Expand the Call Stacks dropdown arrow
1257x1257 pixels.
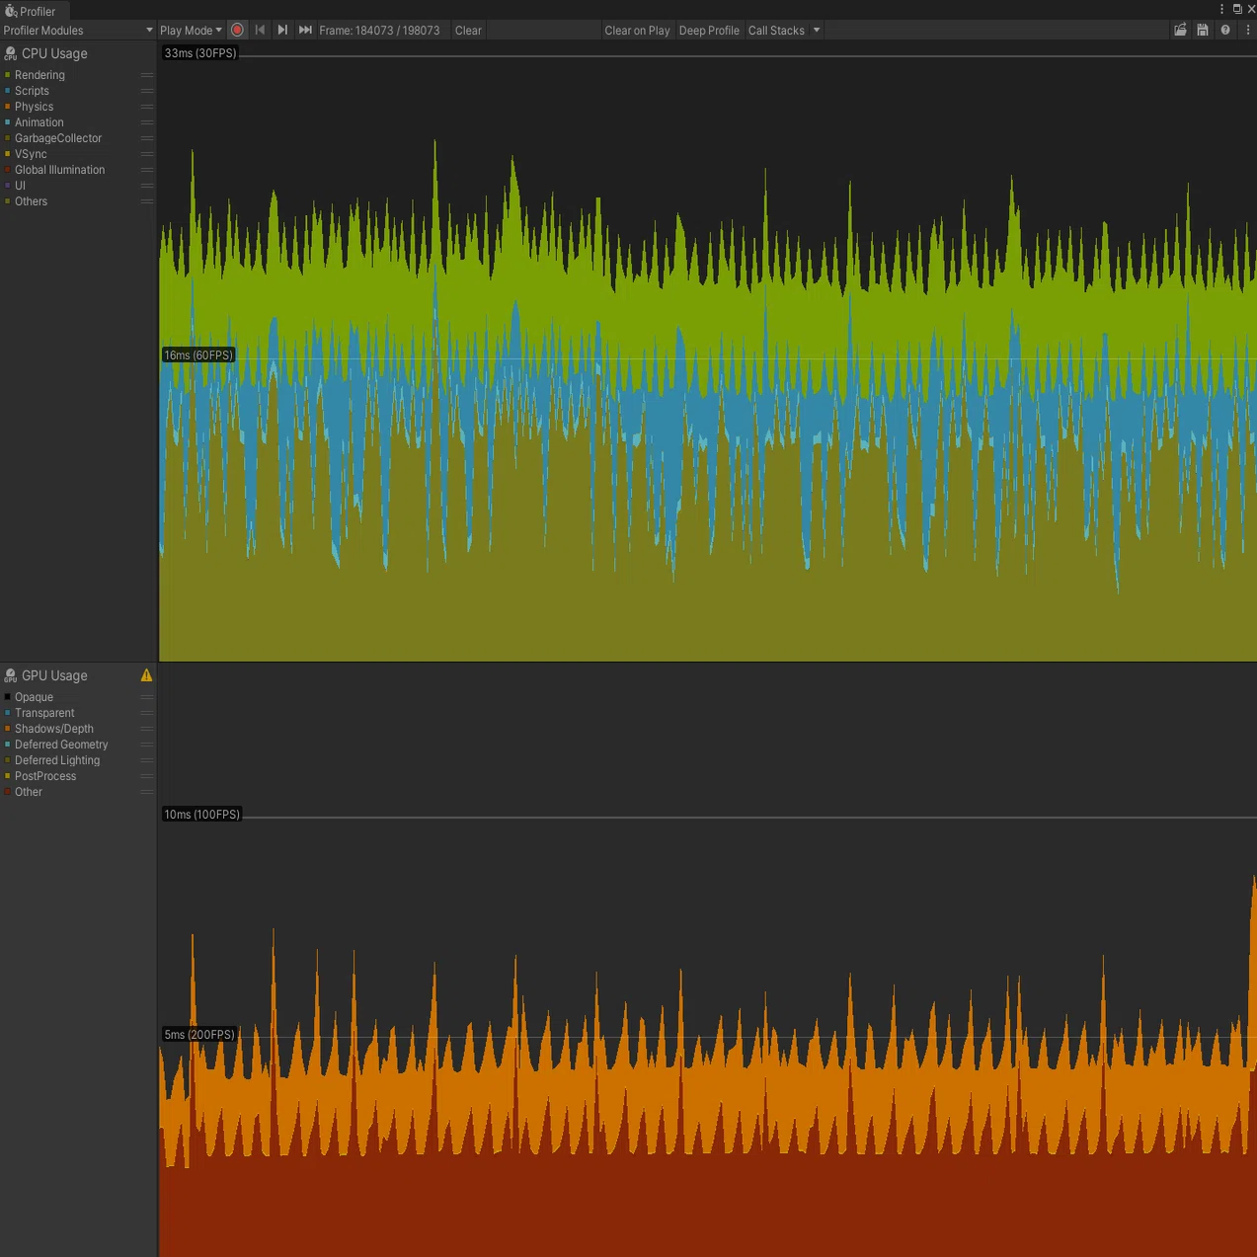coord(817,31)
